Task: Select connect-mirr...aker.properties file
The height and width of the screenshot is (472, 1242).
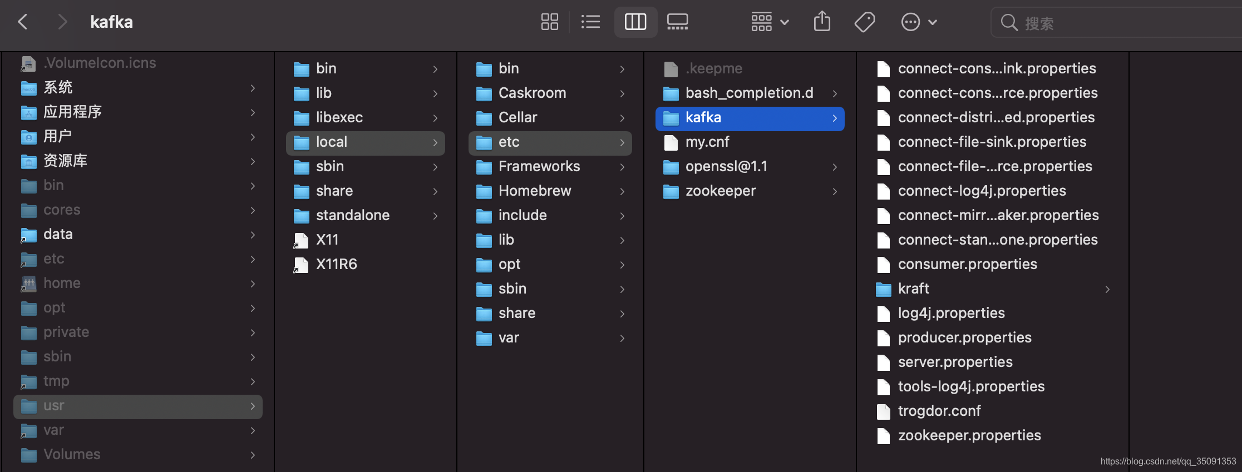Action: (x=993, y=216)
